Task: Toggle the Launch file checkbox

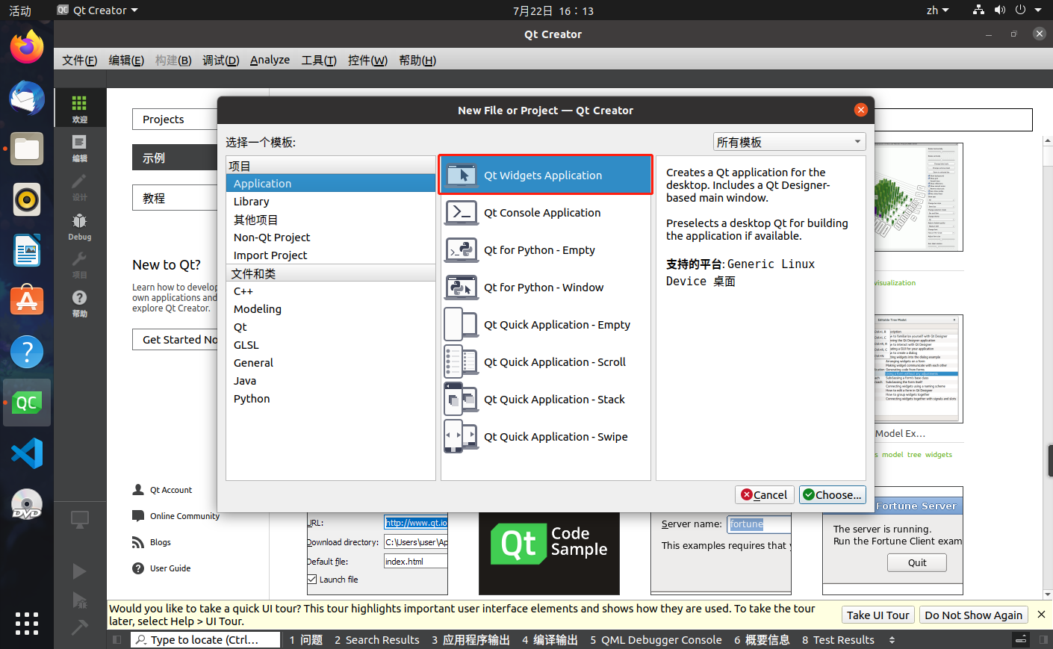Action: coord(312,579)
